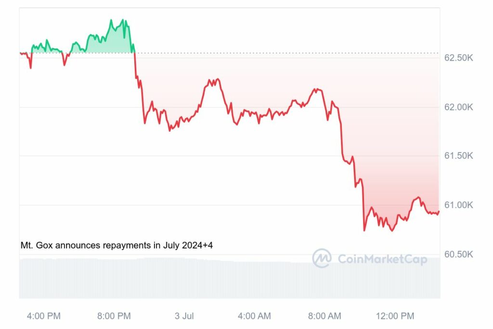Select the 60.50K price axis label
This screenshot has height=329, width=493.
[458, 254]
